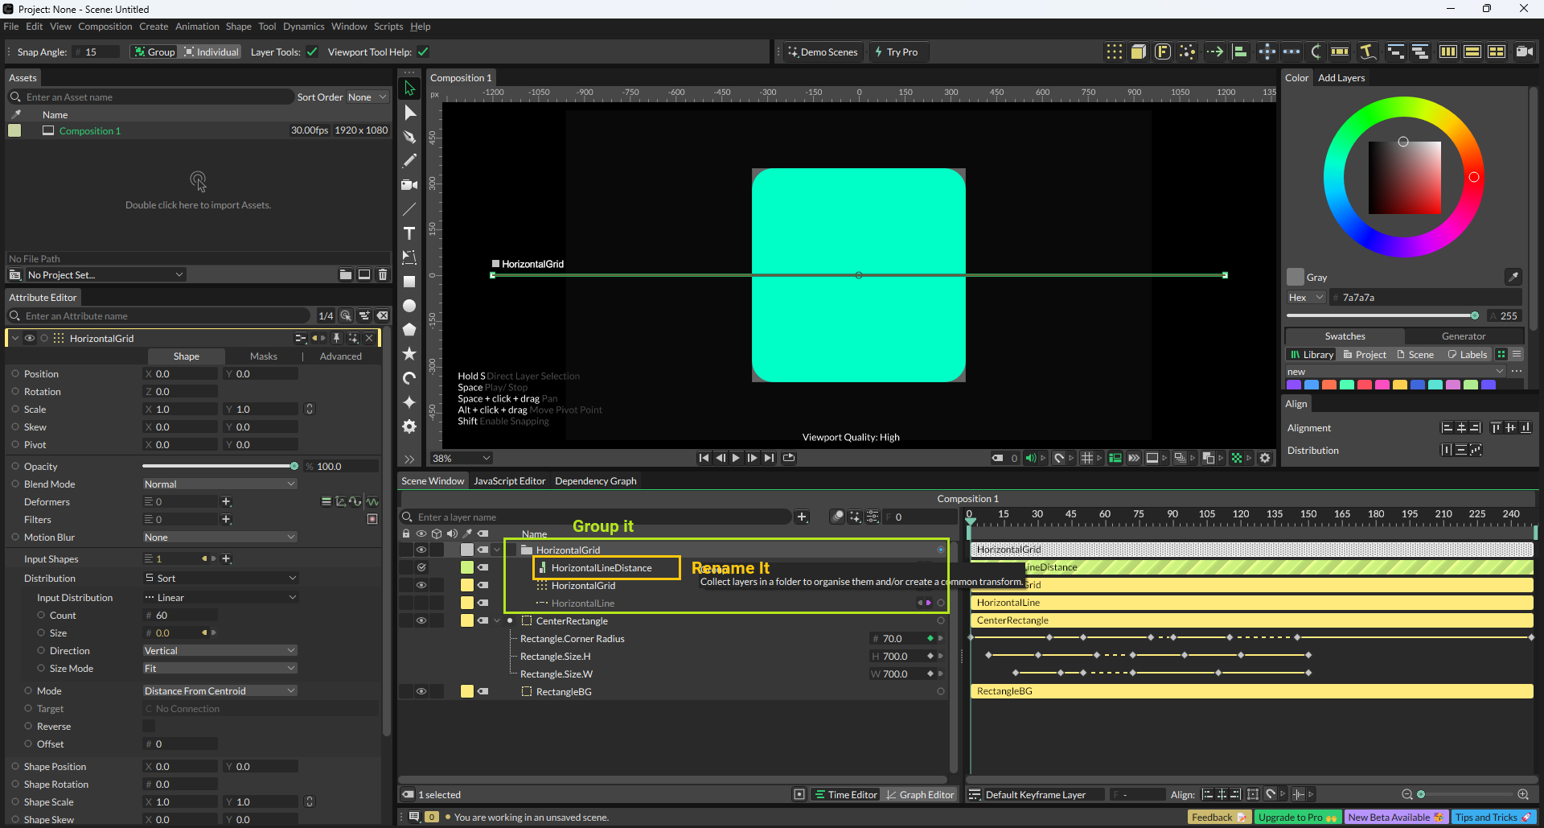This screenshot has height=828, width=1544.
Task: Click the play button in the viewport
Action: [736, 458]
